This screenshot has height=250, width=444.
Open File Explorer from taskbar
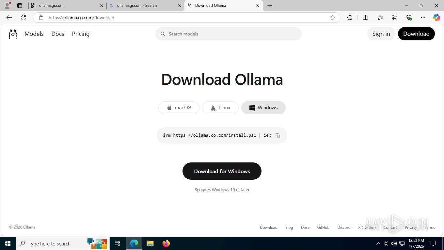150,243
